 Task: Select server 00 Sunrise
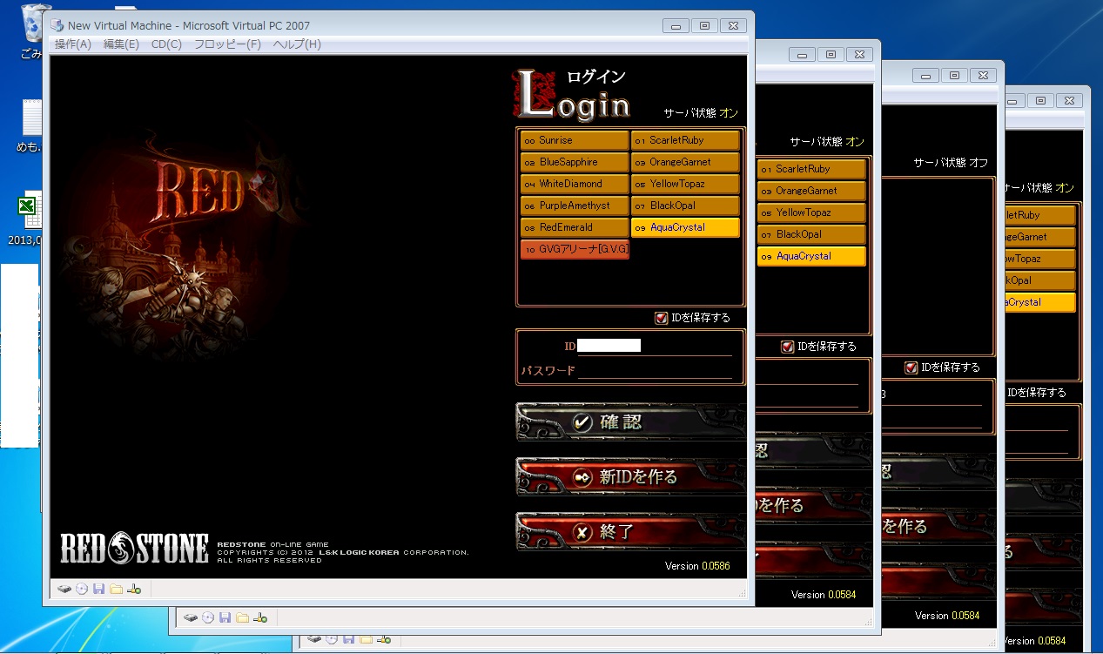tap(575, 140)
